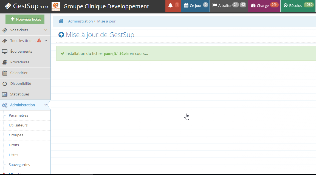
Task: Click the blue up-arrow icon beside the page title
Action: (x=61, y=35)
